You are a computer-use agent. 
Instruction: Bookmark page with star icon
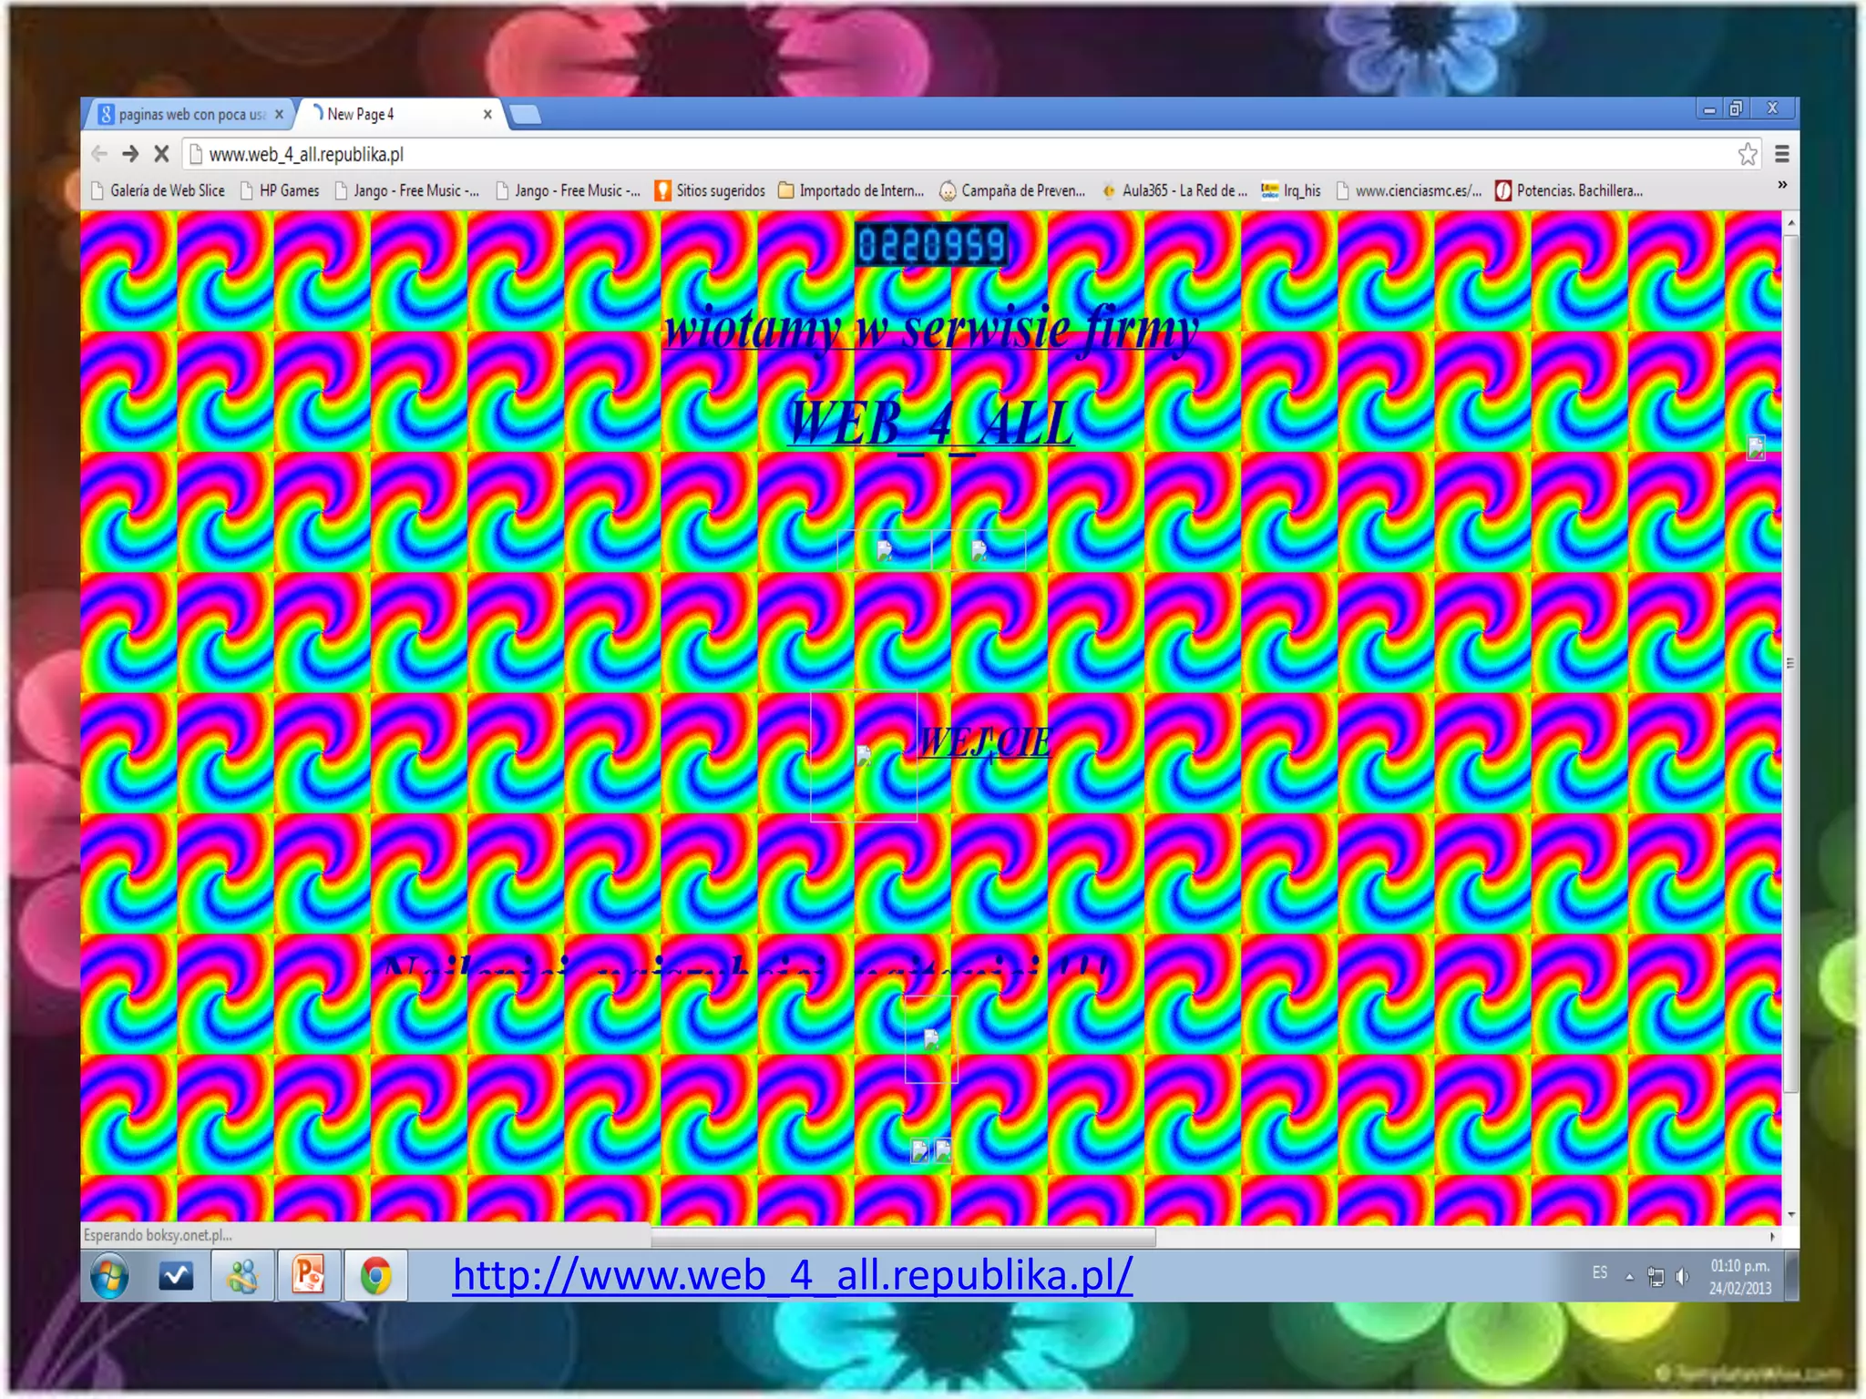(x=1747, y=154)
